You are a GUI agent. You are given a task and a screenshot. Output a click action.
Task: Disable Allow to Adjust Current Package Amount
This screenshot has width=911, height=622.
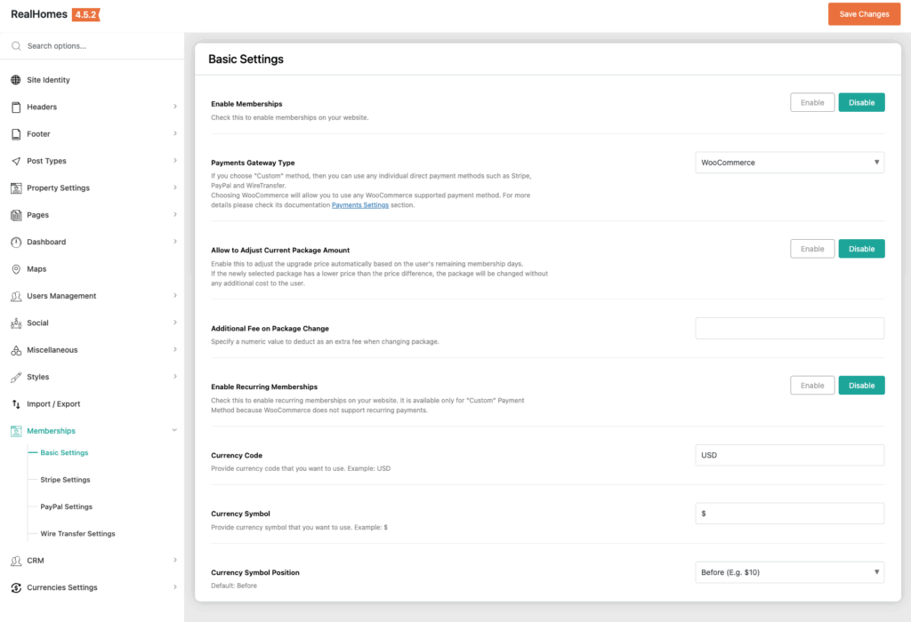pos(861,249)
